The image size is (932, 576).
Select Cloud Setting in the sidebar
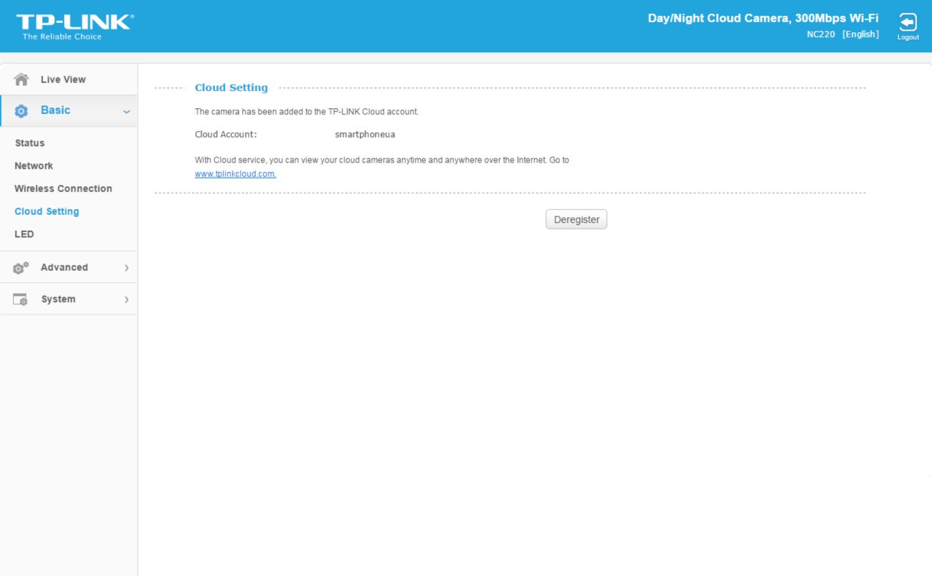(47, 212)
